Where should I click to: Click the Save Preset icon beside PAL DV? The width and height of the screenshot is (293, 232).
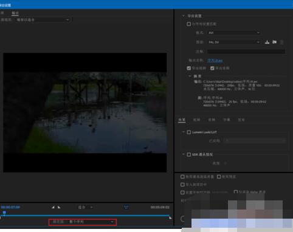pos(267,42)
